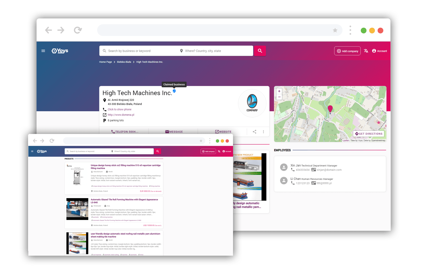427x269 pixels.
Task: Open the language translate icon
Action: 366,51
